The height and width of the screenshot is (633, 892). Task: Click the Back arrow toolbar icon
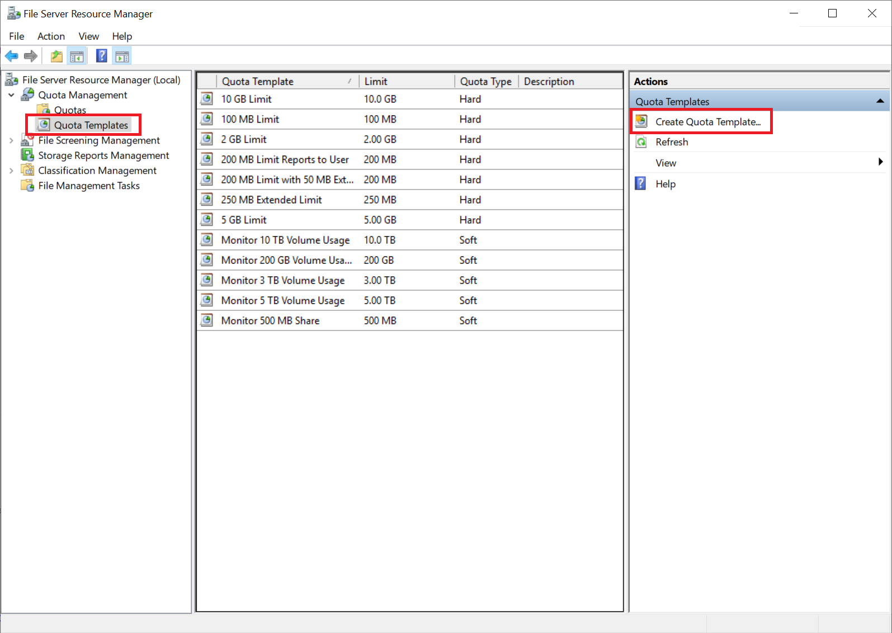click(x=12, y=56)
